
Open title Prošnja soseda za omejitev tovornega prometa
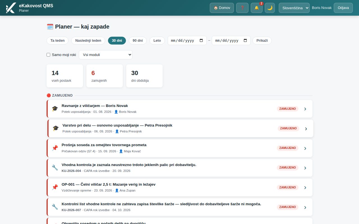click(x=104, y=145)
